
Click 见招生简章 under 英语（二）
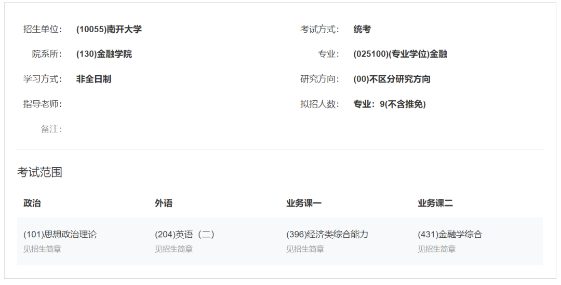coord(173,249)
